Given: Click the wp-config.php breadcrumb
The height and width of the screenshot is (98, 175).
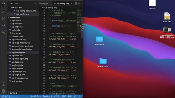Looking at the screenshot, I should click(x=51, y=8).
